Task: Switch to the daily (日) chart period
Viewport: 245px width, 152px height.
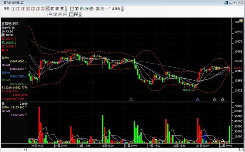Action: (52, 9)
